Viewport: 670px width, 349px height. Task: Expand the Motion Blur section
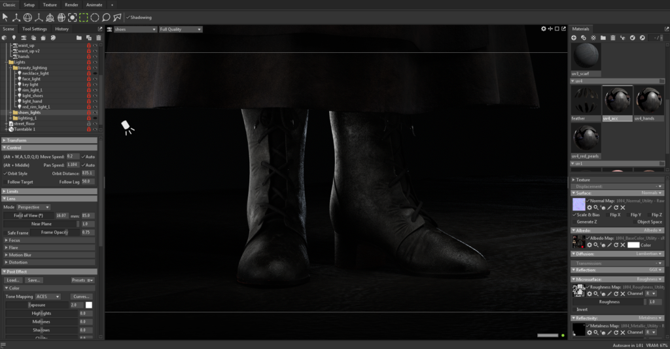50,255
